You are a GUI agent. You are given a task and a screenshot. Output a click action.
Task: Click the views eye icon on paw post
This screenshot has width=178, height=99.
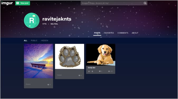tap(79, 75)
